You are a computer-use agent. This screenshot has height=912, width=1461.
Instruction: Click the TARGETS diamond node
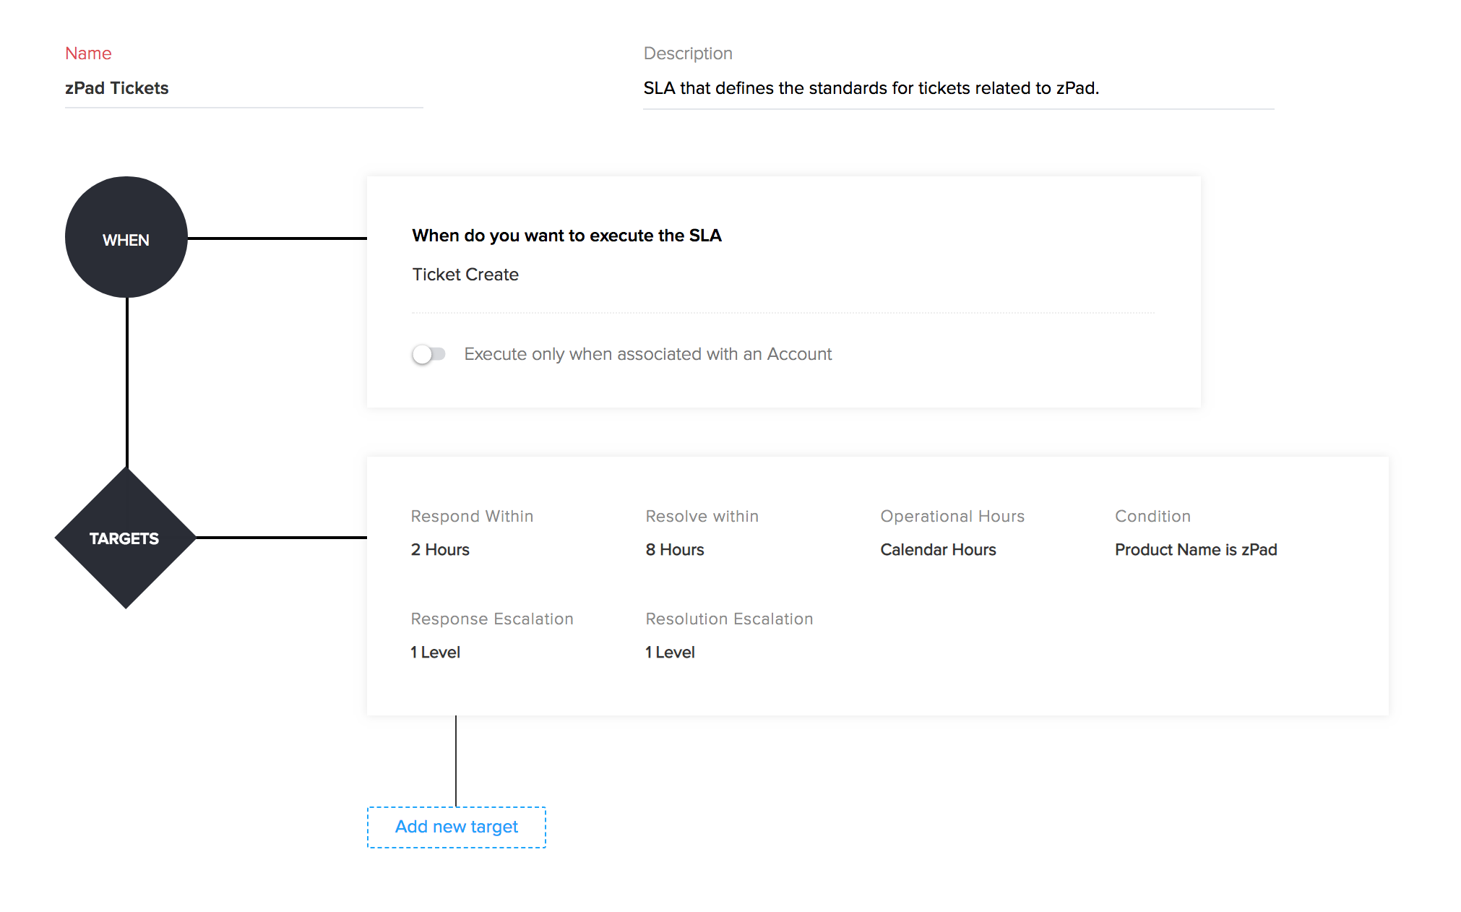point(126,538)
